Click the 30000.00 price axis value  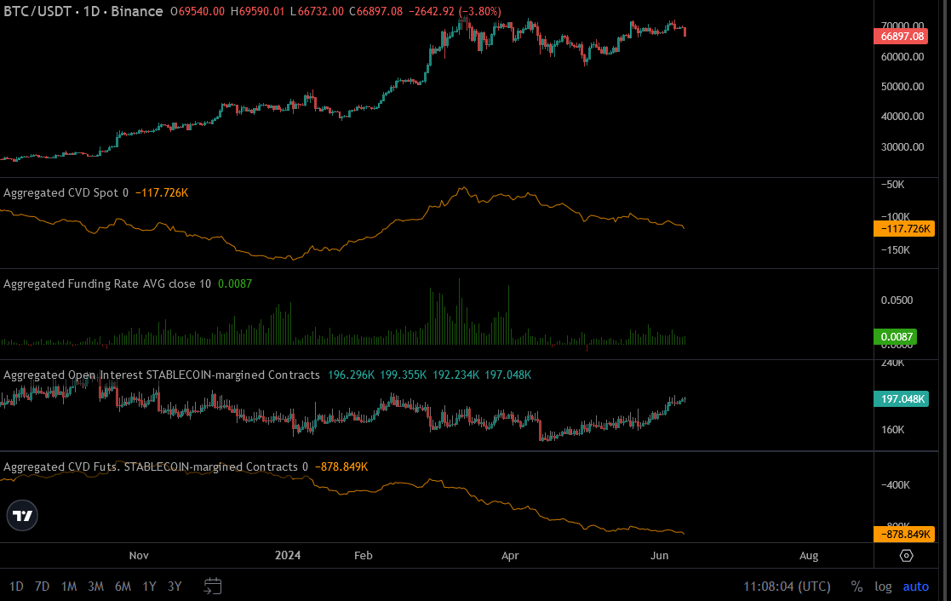(902, 147)
